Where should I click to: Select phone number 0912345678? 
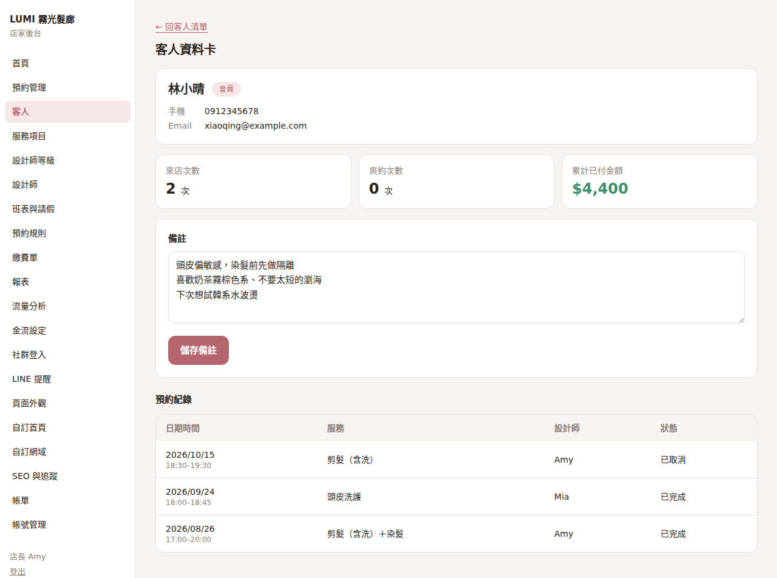[x=231, y=111]
